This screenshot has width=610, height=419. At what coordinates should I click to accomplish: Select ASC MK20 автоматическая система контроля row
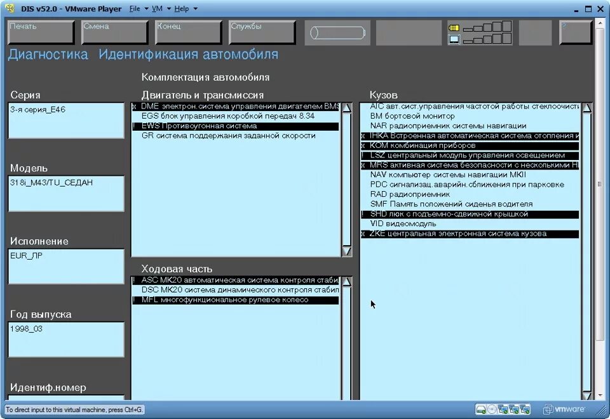point(235,280)
